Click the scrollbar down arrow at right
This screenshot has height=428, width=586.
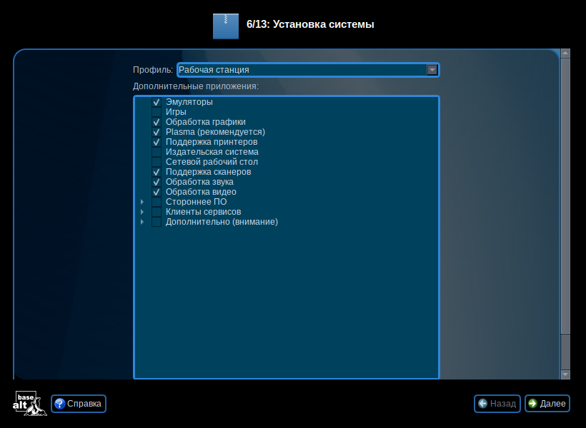point(565,374)
